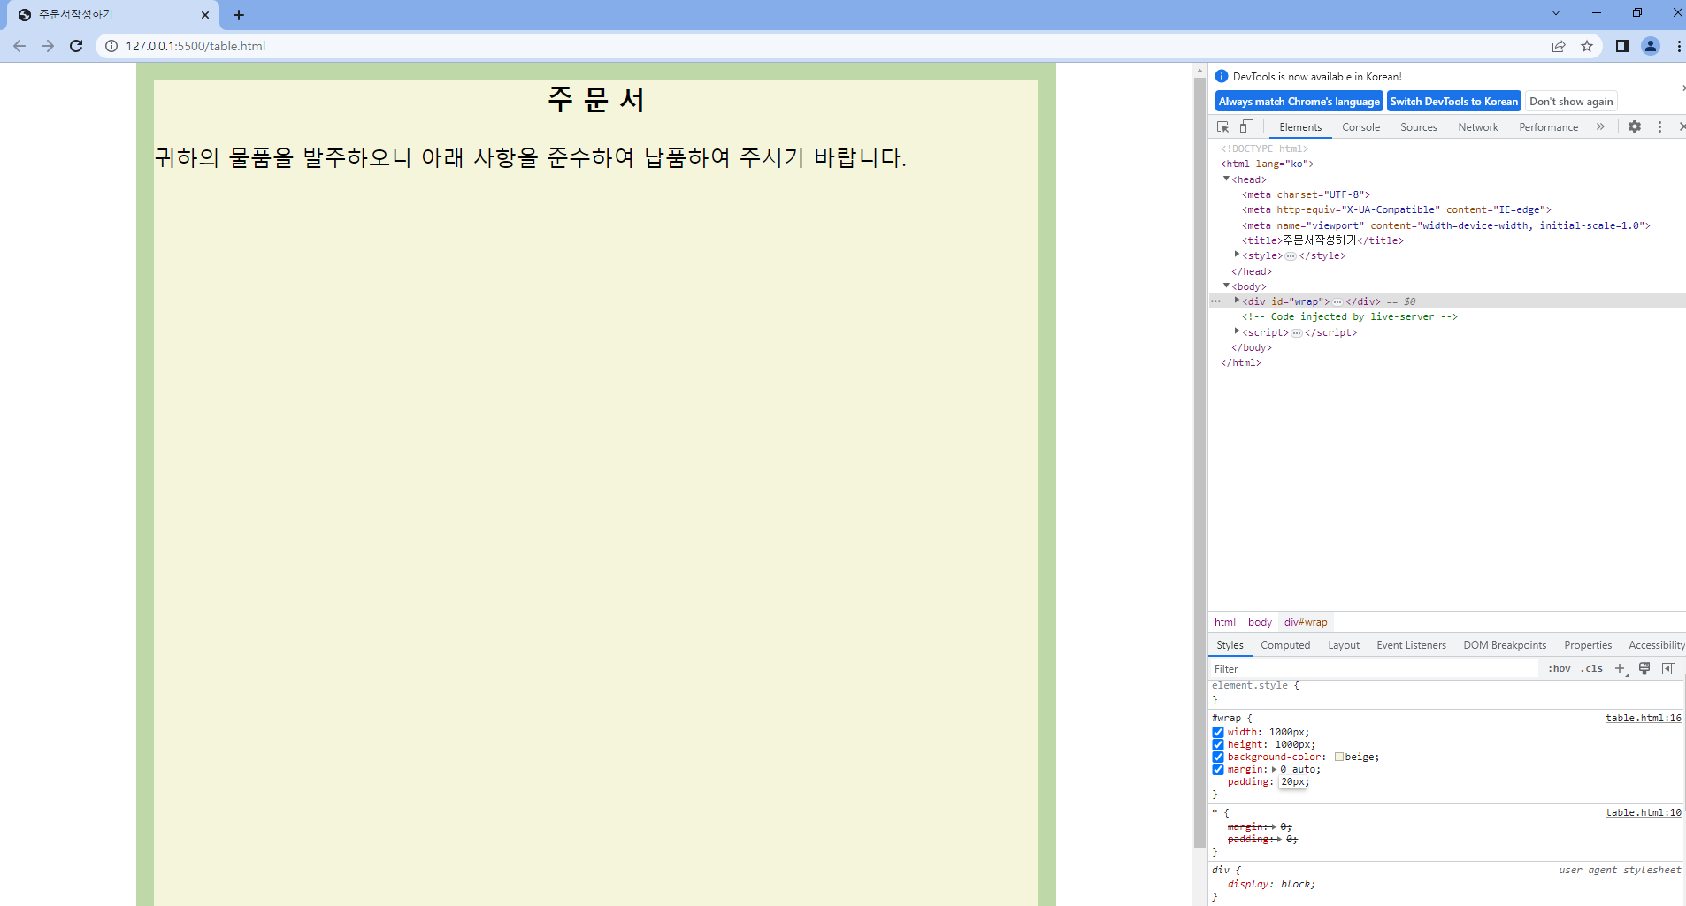Viewport: 1686px width, 906px height.
Task: Add new style rule plus icon
Action: pyautogui.click(x=1621, y=669)
